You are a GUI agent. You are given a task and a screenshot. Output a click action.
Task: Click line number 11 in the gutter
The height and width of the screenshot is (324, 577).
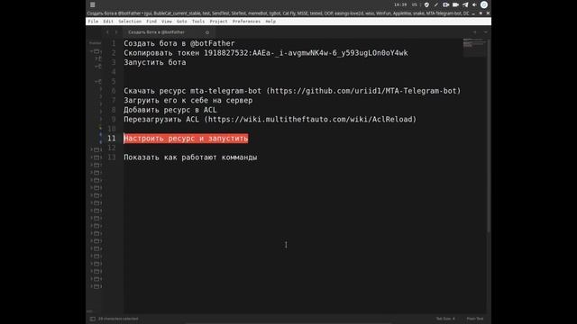coord(112,139)
